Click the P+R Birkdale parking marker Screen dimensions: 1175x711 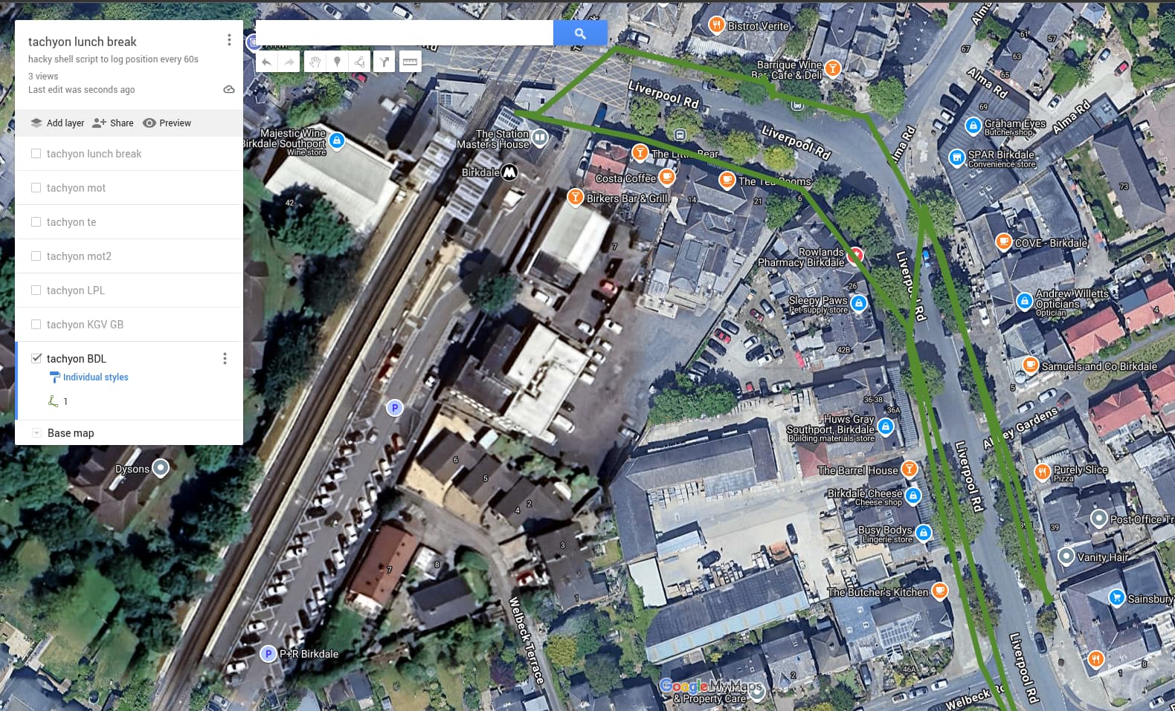pos(268,654)
